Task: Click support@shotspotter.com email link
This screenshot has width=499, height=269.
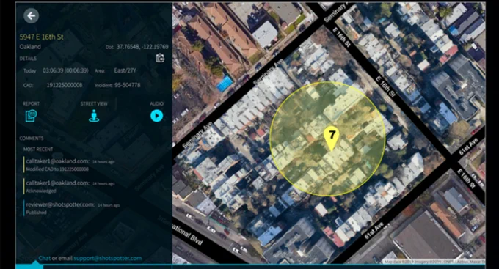Action: point(108,258)
